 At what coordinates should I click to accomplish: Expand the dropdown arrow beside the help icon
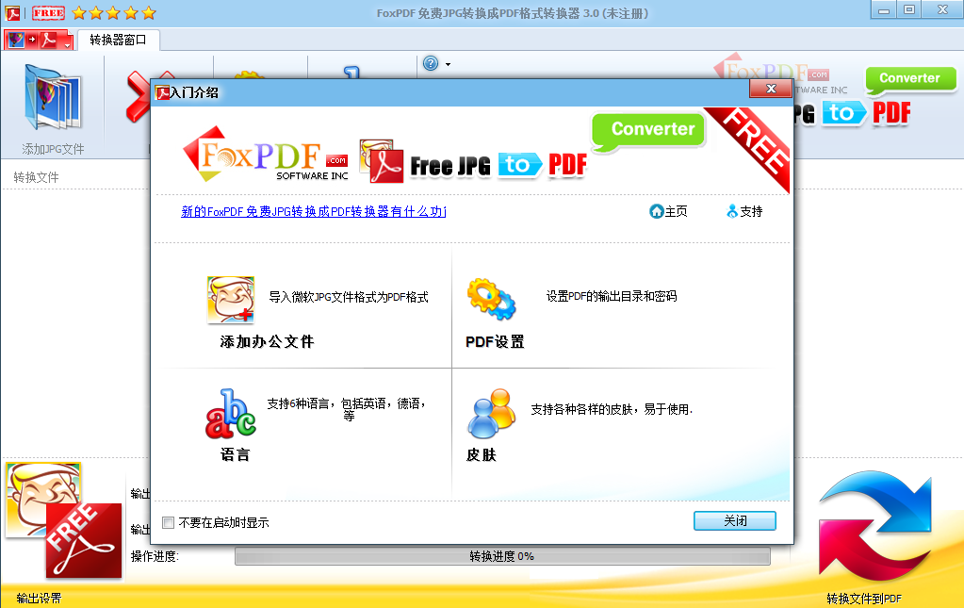[449, 64]
